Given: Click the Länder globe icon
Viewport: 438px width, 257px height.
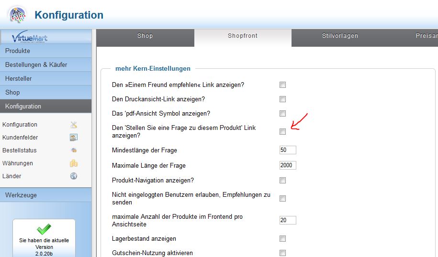Looking at the screenshot, I should tap(73, 176).
